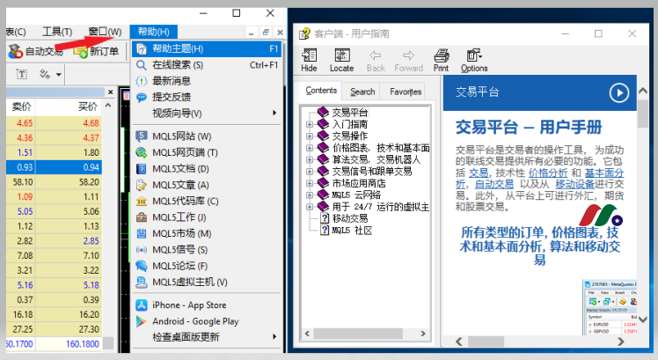Image resolution: width=658 pixels, height=360 pixels.
Task: Click the 提交反馈 speech bubble icon
Action: point(142,97)
